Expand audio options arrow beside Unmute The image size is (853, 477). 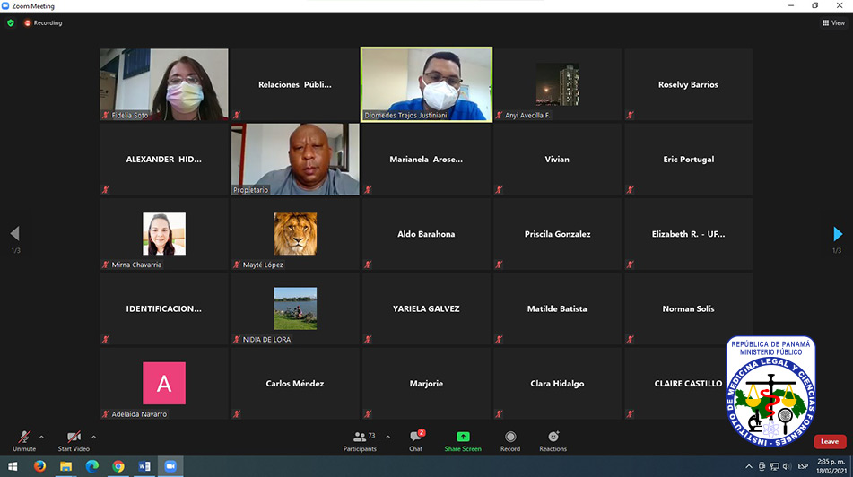click(x=41, y=437)
